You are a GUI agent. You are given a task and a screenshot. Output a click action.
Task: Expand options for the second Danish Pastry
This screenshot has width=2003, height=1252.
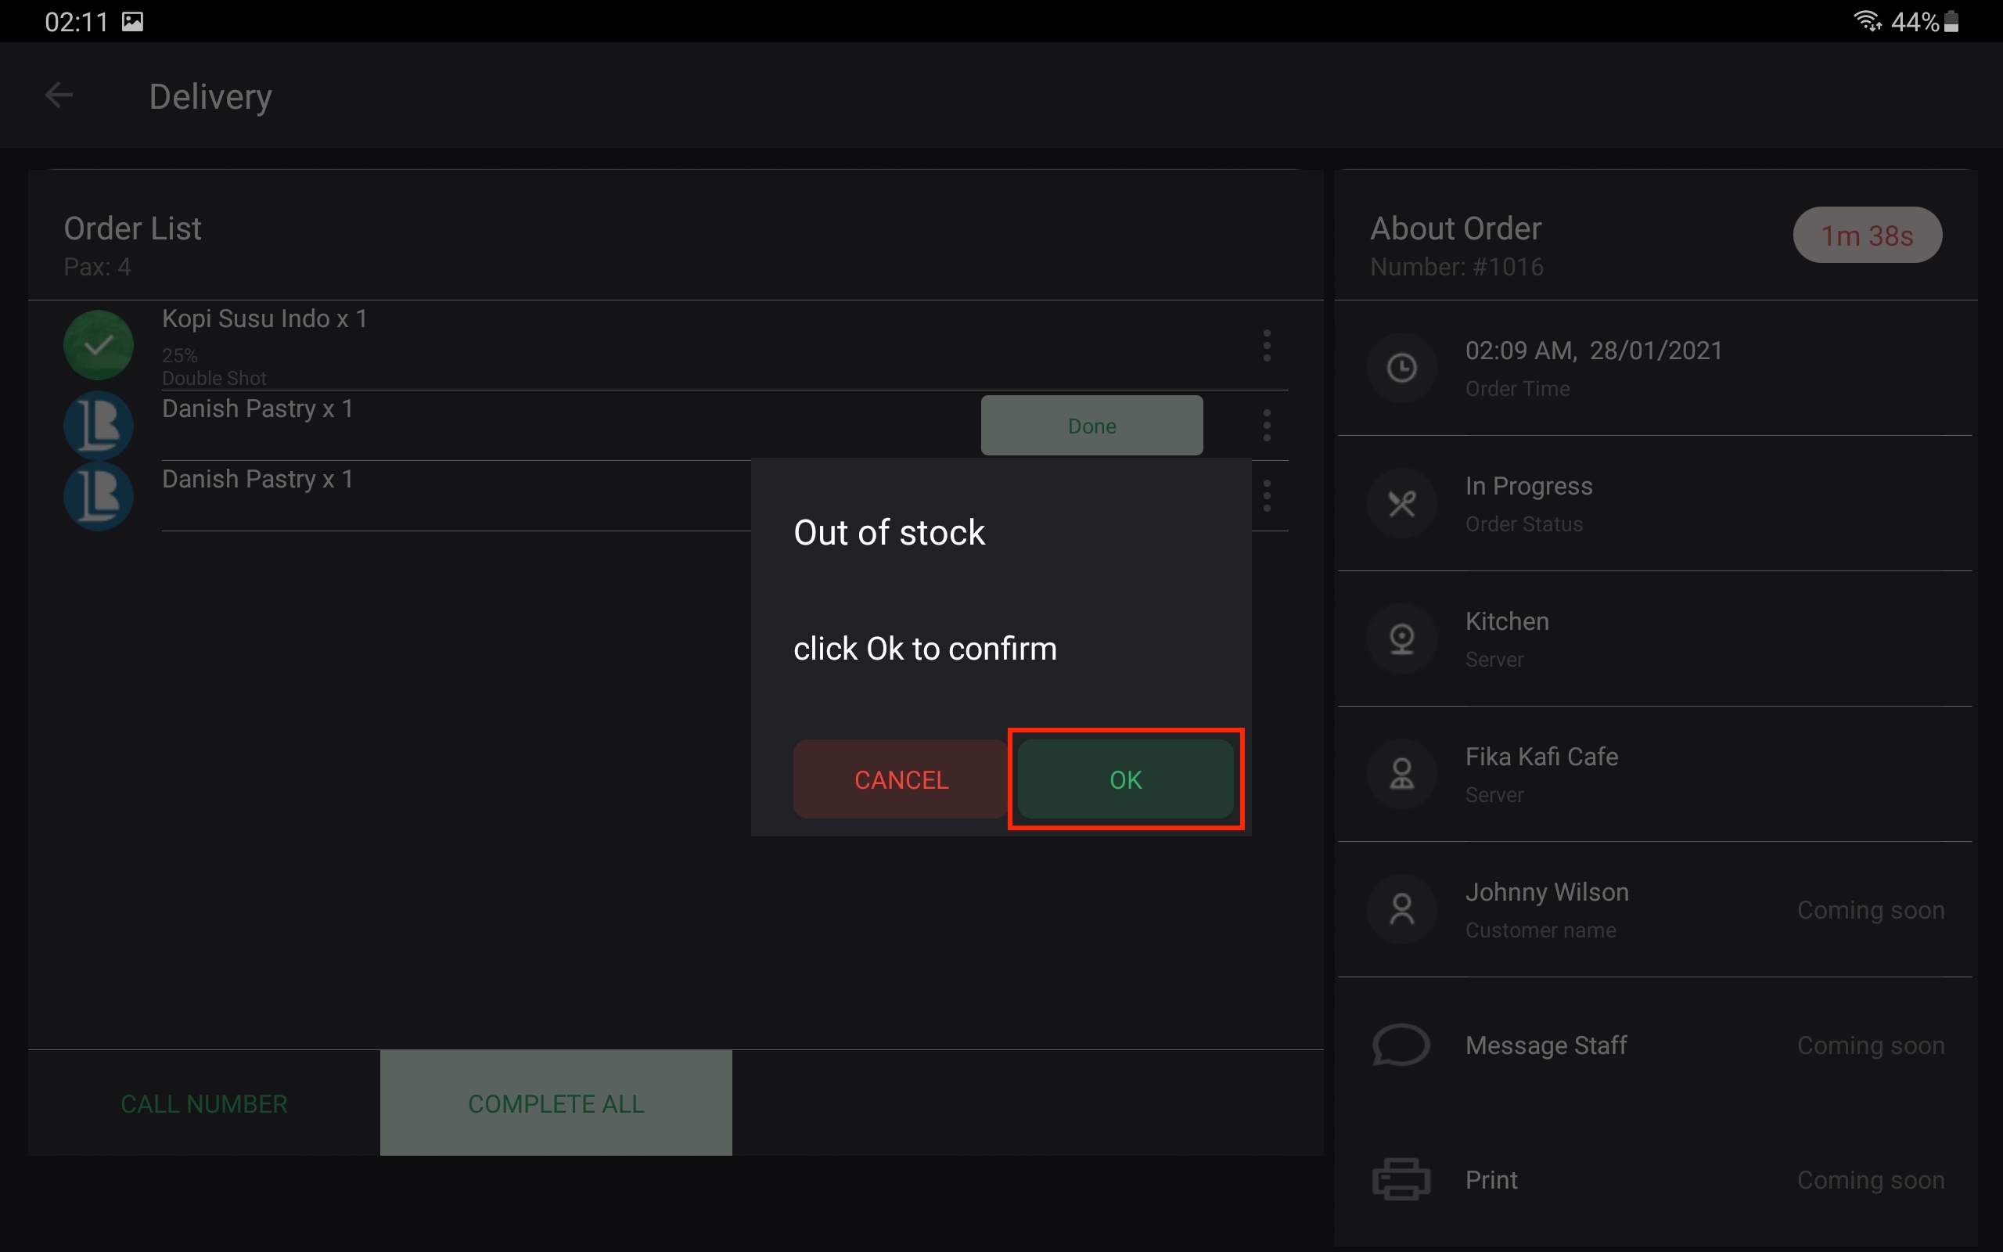[1267, 495]
